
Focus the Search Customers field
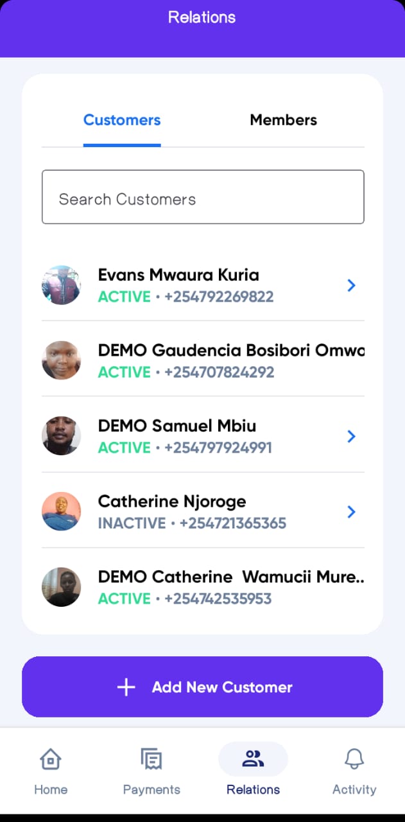(203, 197)
